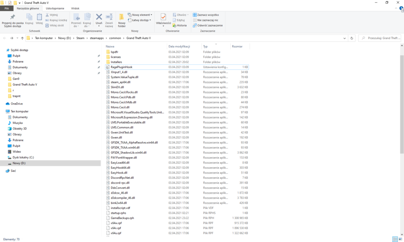The image size is (404, 242).
Task: Click Edytuj in the Otwieranie group
Action: click(179, 20)
